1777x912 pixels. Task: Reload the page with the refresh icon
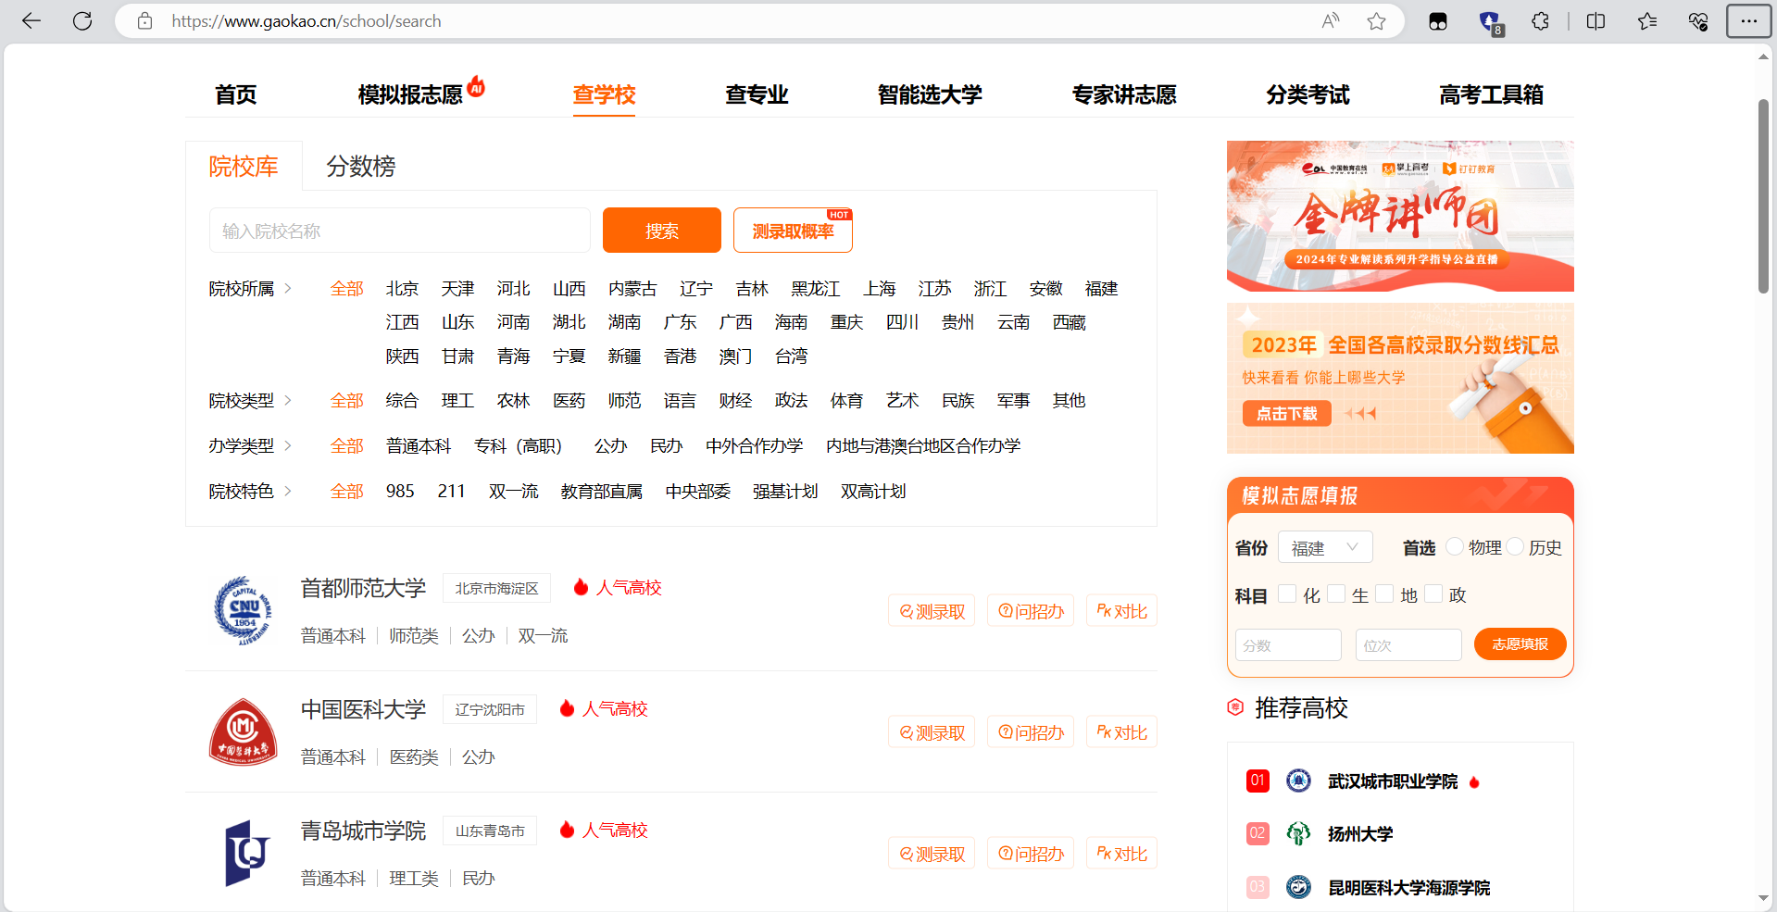[82, 21]
